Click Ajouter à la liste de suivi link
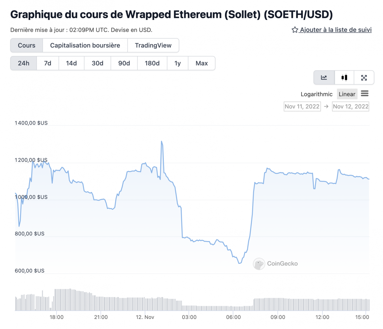This screenshot has height=329, width=383. 336,30
